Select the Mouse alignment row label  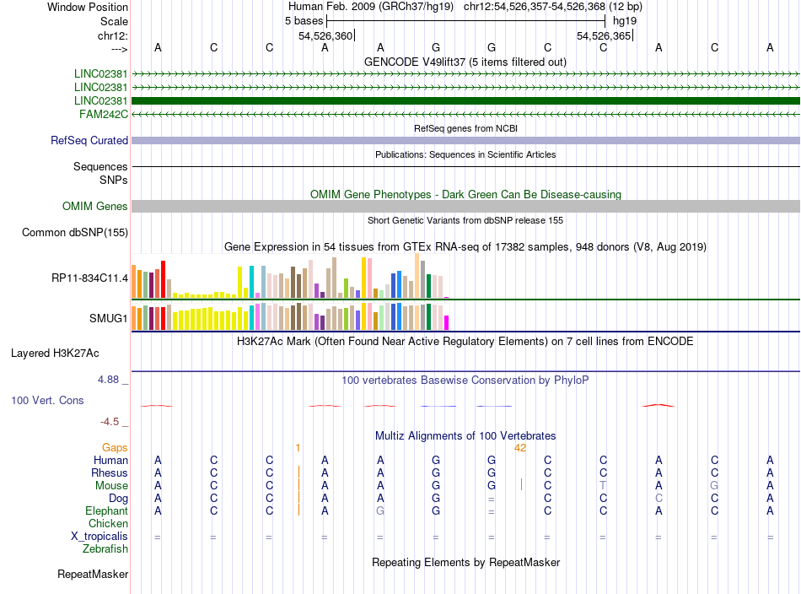tap(111, 486)
